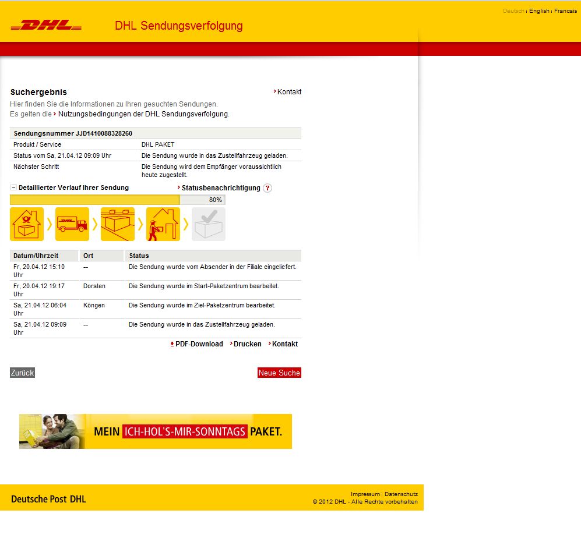Screen dimensions: 581x556
Task: Click the Produkt / Service label
Action: 37,145
